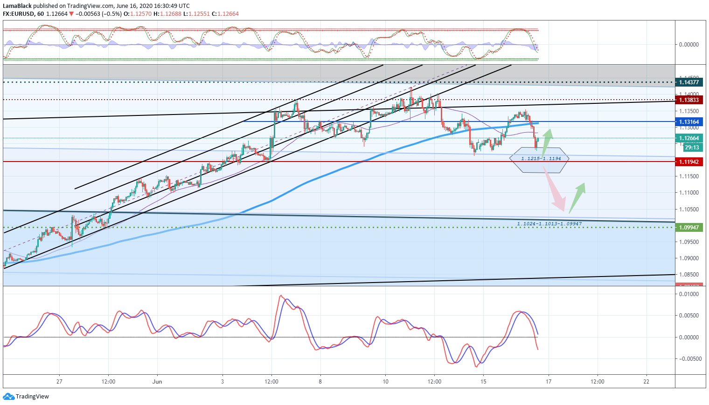The width and height of the screenshot is (709, 405).
Task: Select the green 1.09947 price label
Action: 688,228
